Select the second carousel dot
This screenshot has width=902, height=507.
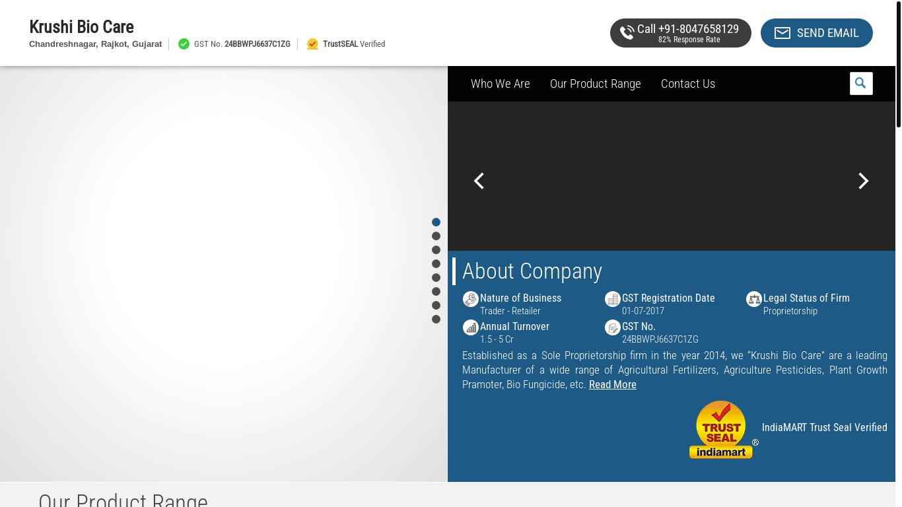click(436, 236)
